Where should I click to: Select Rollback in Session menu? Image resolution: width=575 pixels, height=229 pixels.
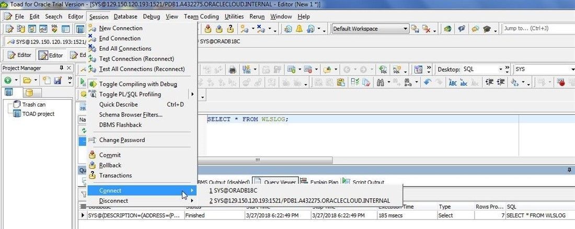pyautogui.click(x=142, y=165)
